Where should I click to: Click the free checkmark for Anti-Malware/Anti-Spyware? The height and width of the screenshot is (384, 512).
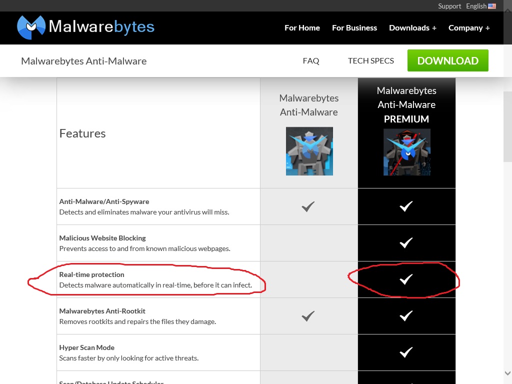coord(308,206)
